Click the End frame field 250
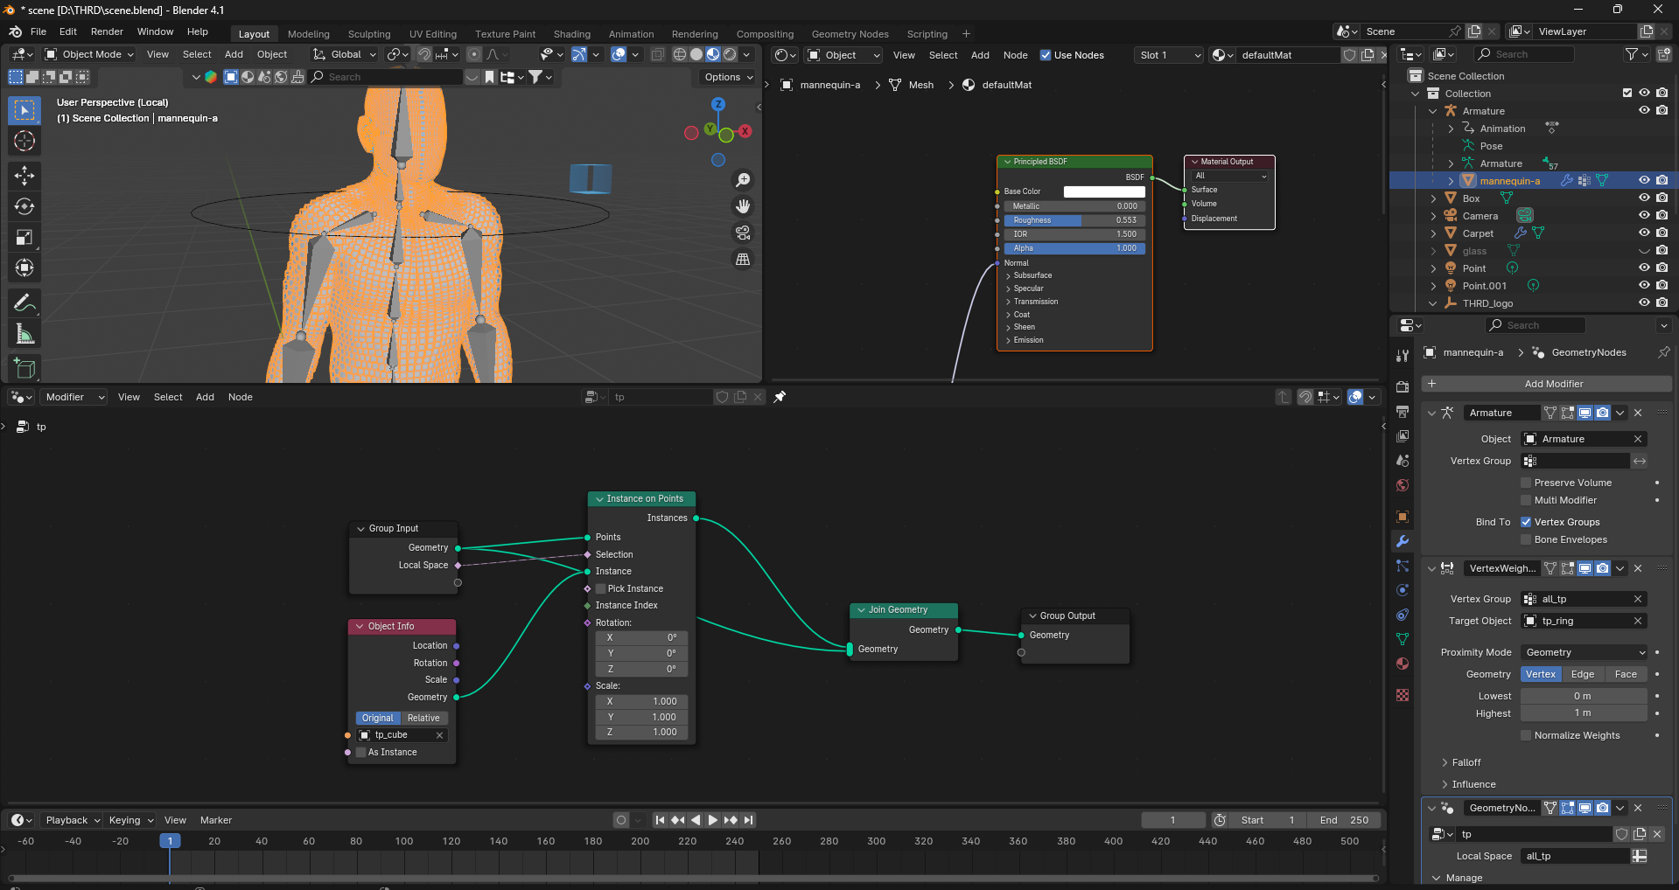Image resolution: width=1679 pixels, height=890 pixels. click(1345, 820)
